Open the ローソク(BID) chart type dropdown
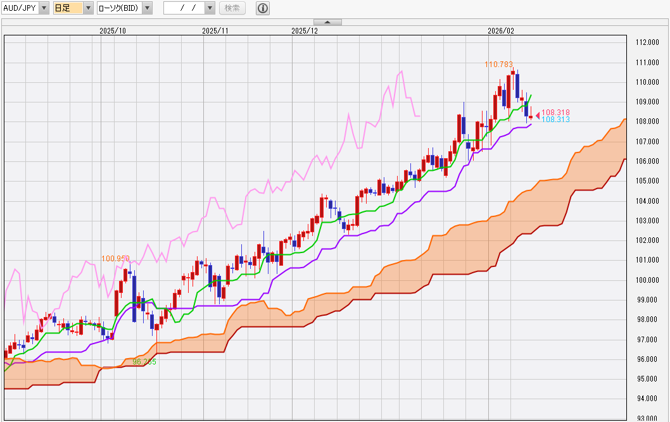The image size is (670, 422). [147, 8]
